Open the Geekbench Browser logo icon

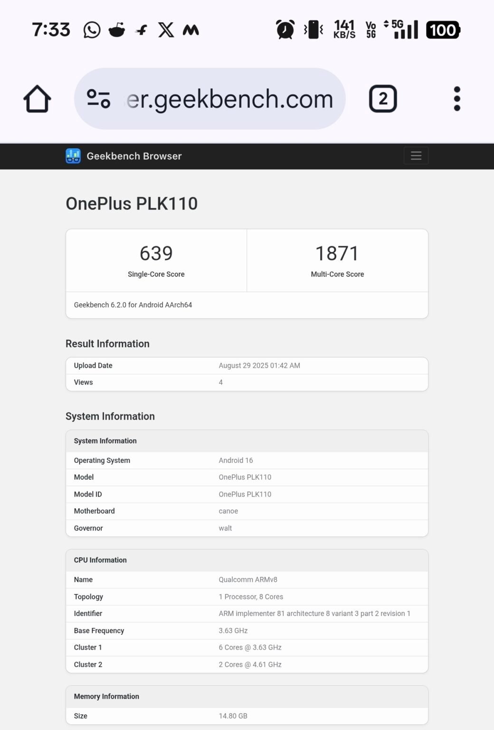[73, 156]
